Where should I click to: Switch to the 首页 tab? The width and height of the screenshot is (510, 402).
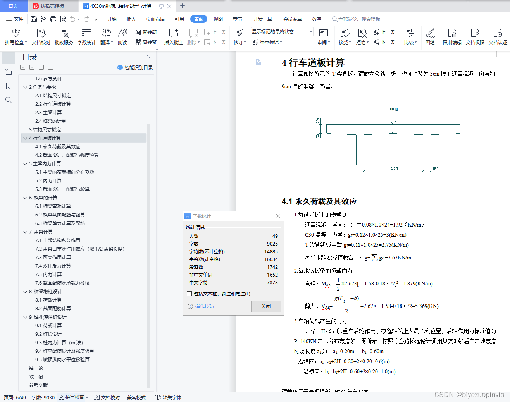tap(14, 6)
